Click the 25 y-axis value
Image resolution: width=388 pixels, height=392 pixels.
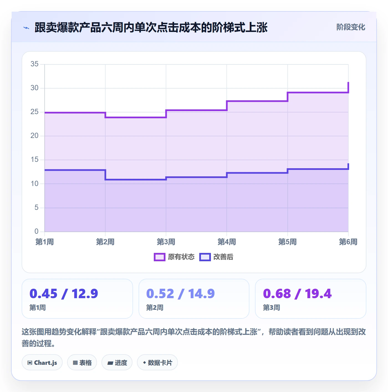(35, 112)
